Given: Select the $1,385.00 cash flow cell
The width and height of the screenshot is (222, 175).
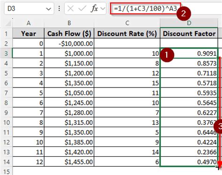Looking at the screenshot, I should [x=69, y=142].
